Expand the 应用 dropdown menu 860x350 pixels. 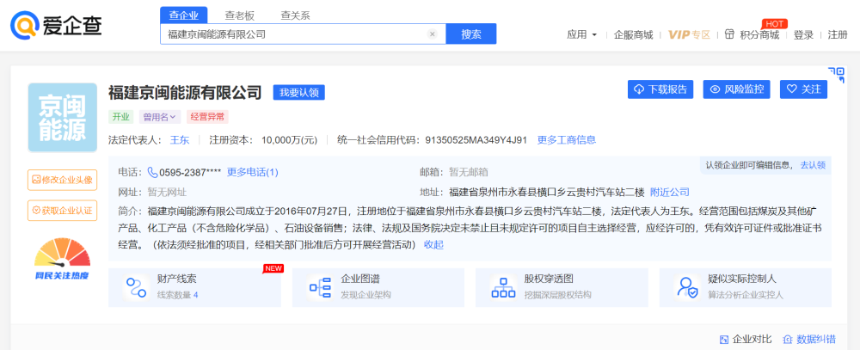tap(582, 34)
